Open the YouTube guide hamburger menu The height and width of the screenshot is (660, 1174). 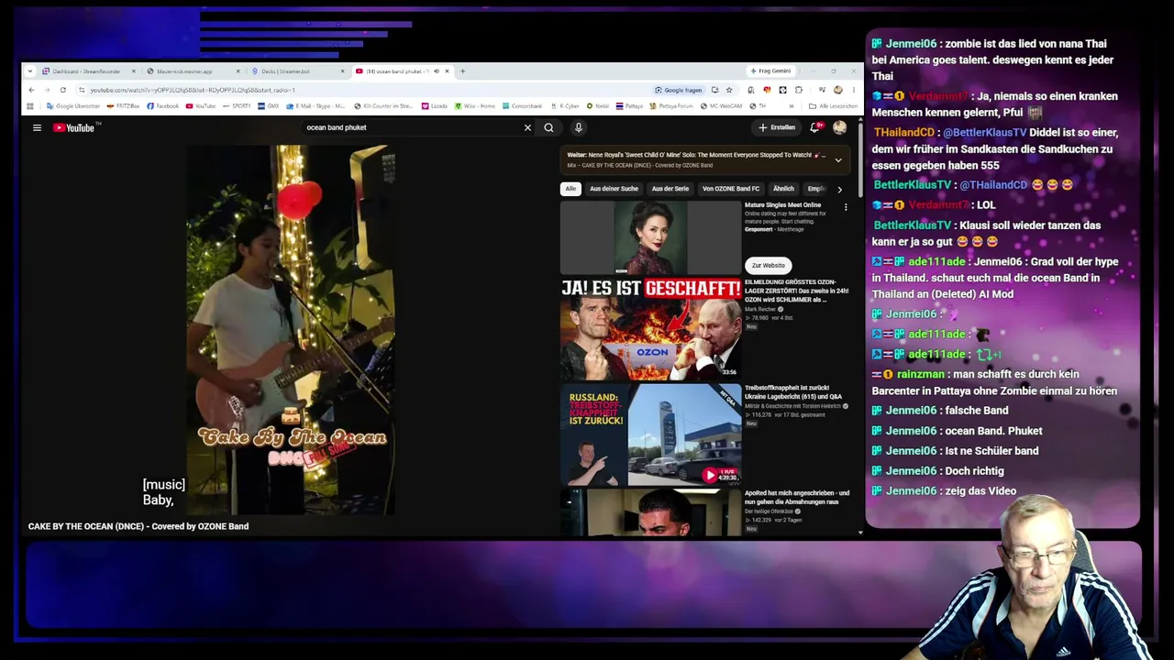[x=37, y=127]
